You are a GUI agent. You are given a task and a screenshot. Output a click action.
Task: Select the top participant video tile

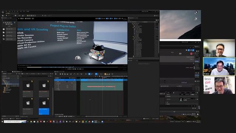coord(219,48)
